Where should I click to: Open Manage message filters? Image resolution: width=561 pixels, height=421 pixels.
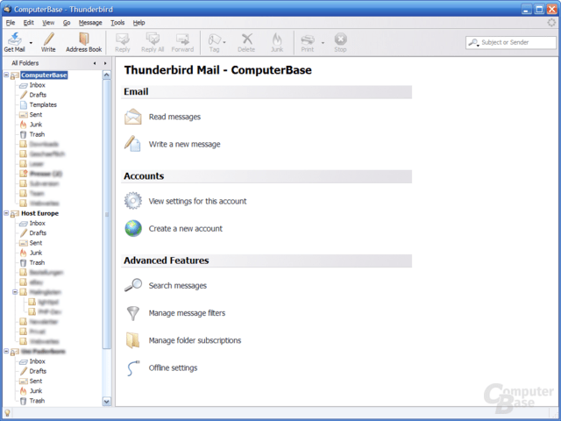(187, 313)
